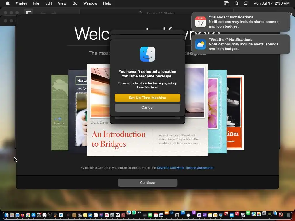Viewport: 295px width, 221px height.
Task: Open Calendar from the Dock
Action: tap(156, 215)
